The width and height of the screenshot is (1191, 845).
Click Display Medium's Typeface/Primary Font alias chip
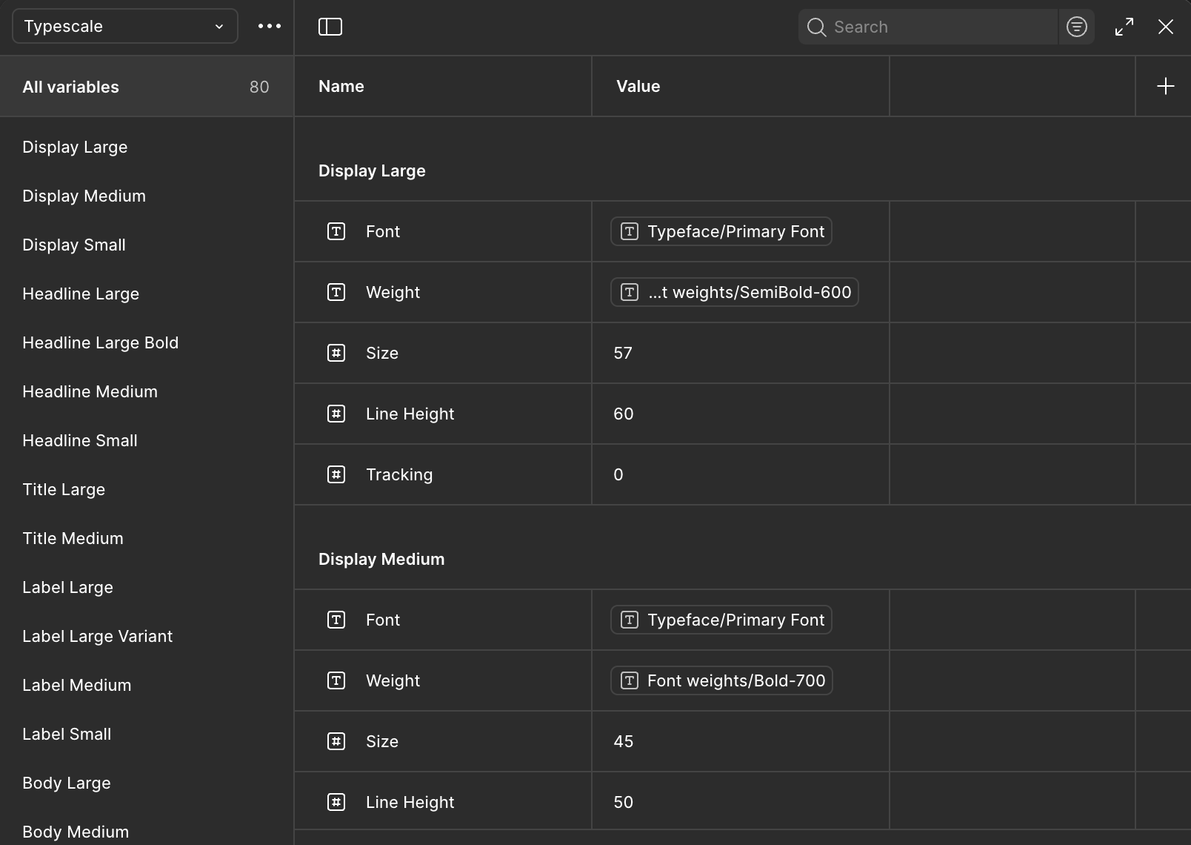[x=721, y=620]
